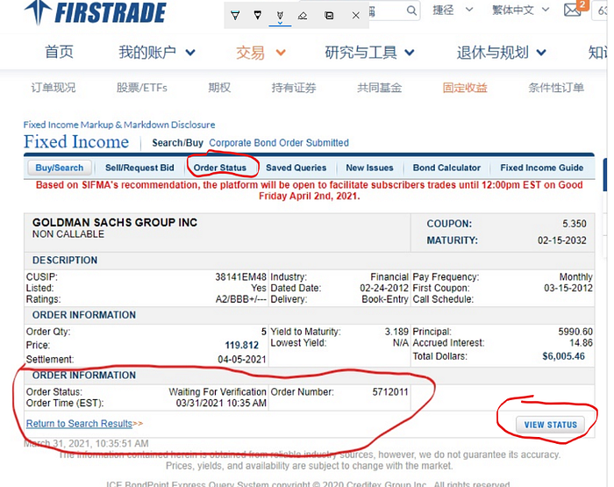The width and height of the screenshot is (614, 487).
Task: Expand the 研究与工具 menu
Action: (369, 52)
